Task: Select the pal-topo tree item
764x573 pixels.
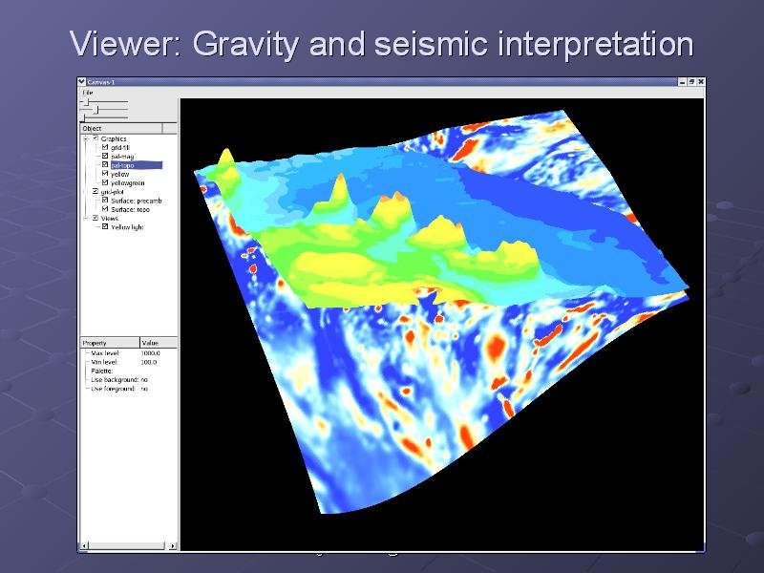Action: coord(122,165)
